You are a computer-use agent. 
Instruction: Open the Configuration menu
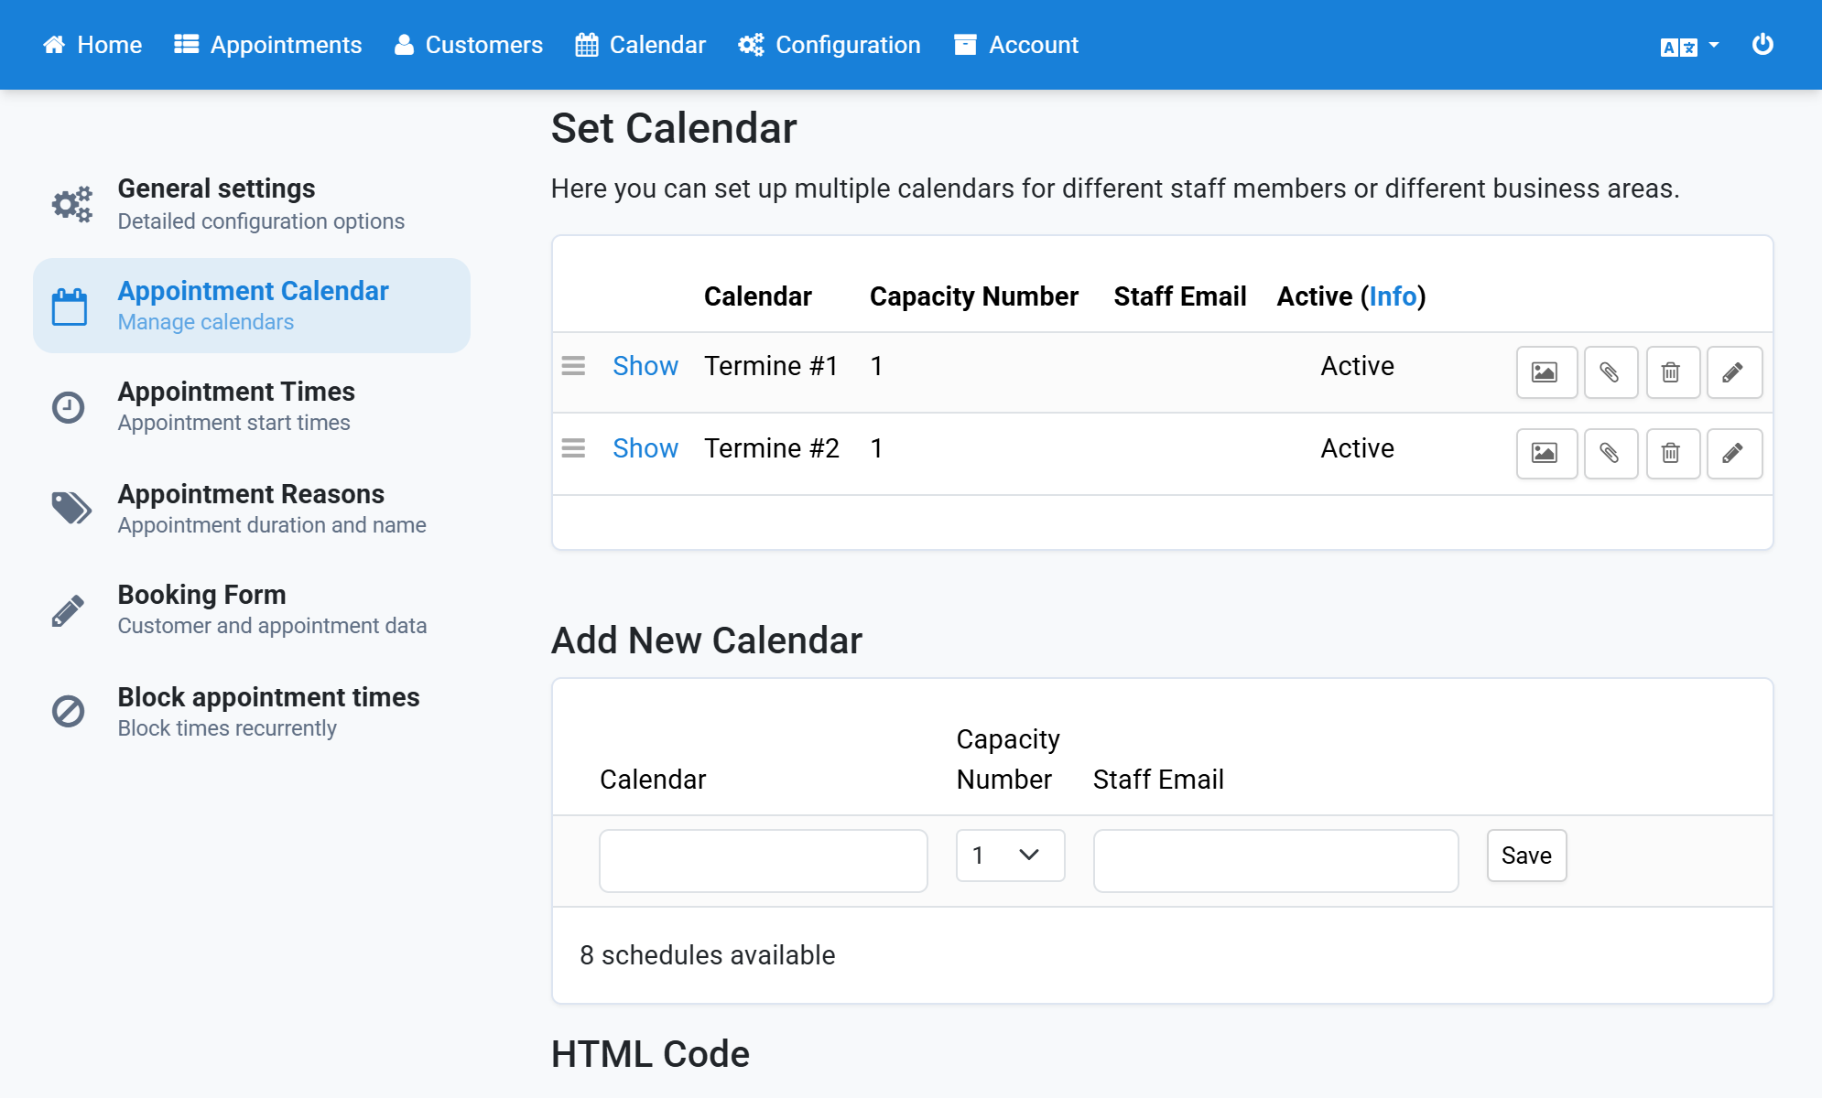coord(830,45)
